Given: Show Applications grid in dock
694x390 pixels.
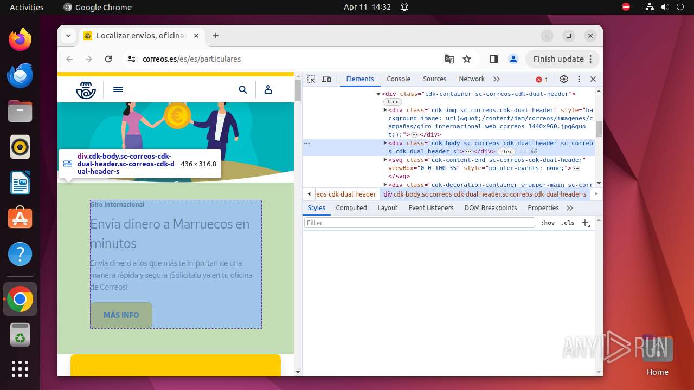Looking at the screenshot, I should (x=20, y=369).
